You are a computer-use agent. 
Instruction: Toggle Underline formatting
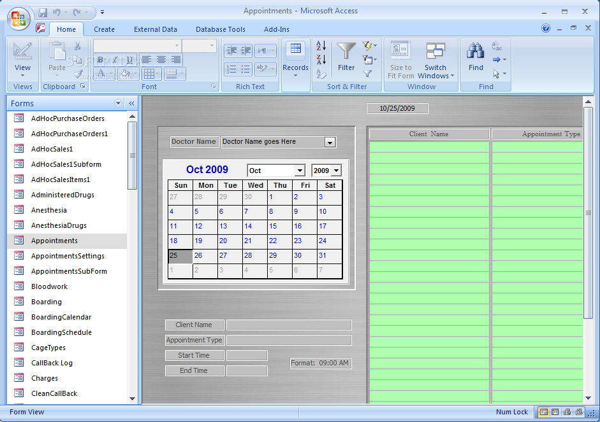pos(129,60)
